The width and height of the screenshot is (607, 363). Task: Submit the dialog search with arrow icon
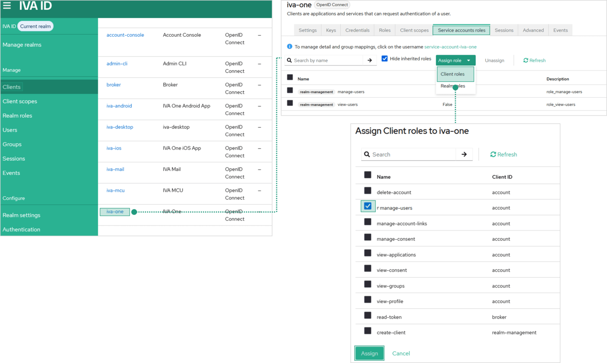(464, 154)
